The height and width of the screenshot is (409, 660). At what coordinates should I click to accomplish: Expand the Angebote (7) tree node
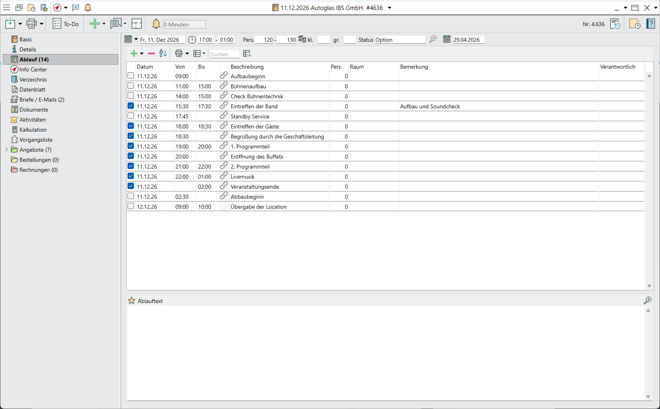(x=6, y=150)
